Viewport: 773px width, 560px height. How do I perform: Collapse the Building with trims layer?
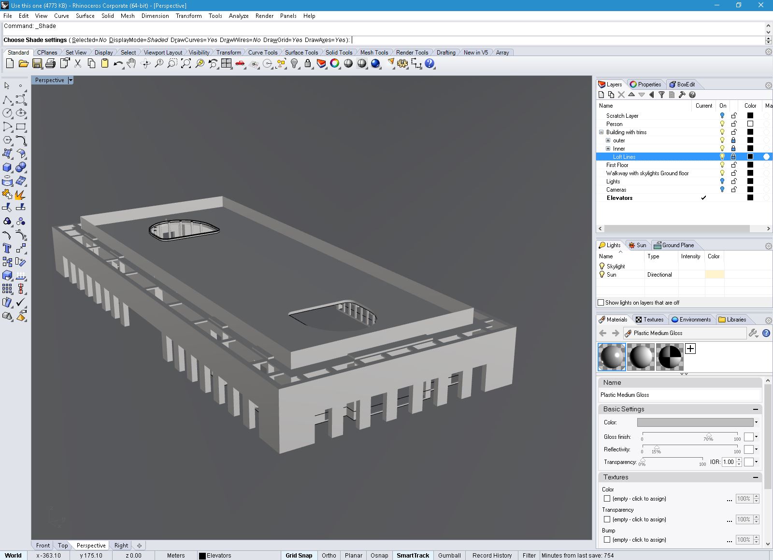[601, 132]
